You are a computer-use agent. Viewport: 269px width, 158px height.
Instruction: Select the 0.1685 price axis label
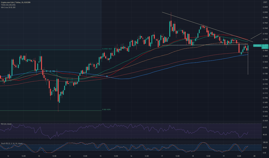point(265,103)
